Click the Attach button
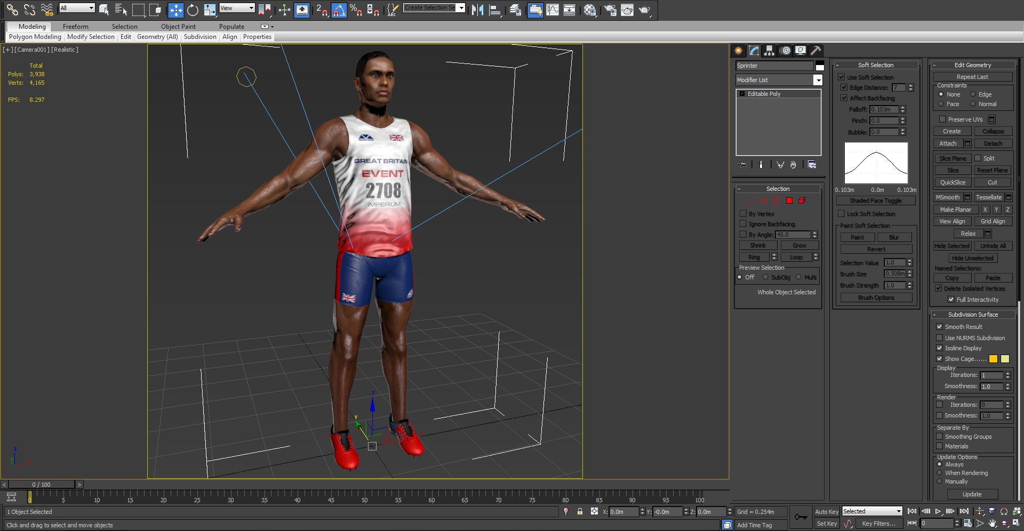The width and height of the screenshot is (1024, 531). coord(948,143)
